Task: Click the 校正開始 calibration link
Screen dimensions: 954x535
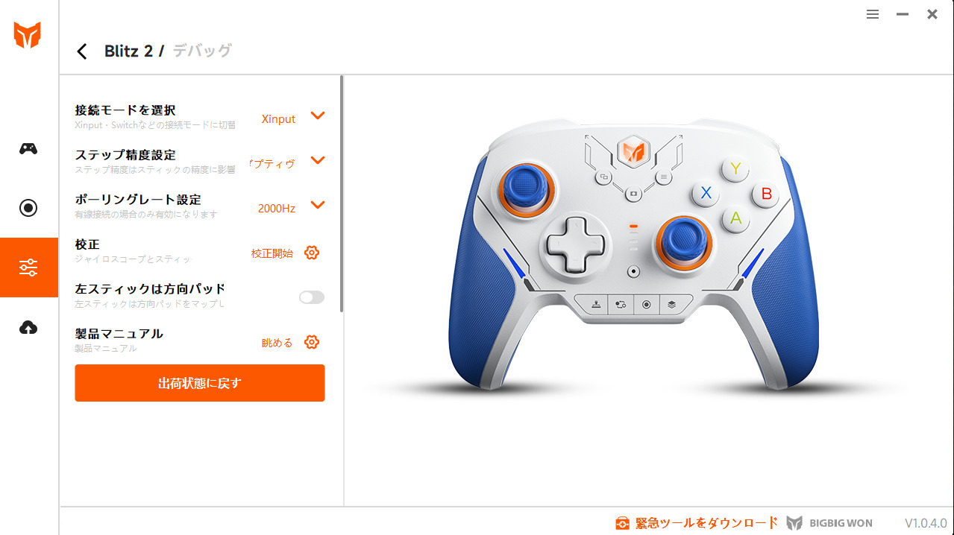Action: pos(272,253)
